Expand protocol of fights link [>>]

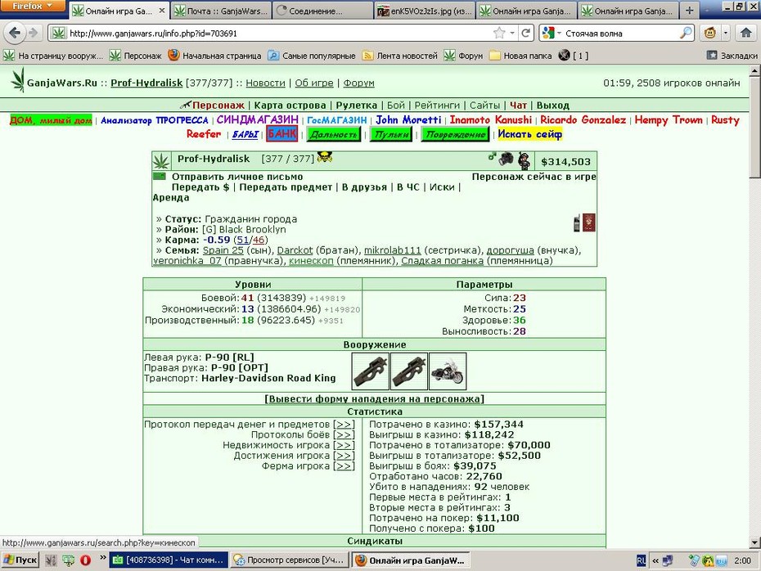pos(344,434)
